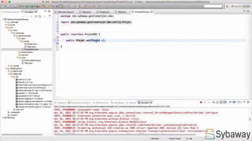Collapse the GestionProjetSybaway project node
The width and height of the screenshot is (252, 141).
pyautogui.click(x=3, y=19)
